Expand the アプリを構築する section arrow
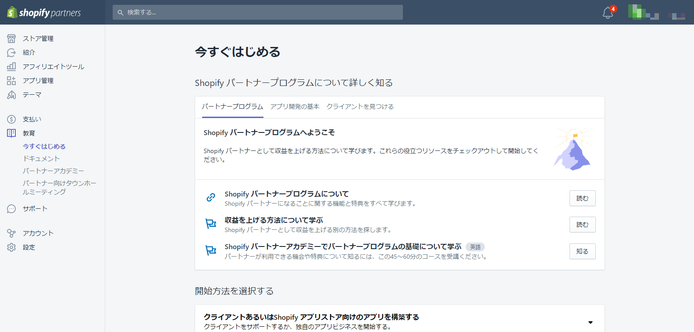Image resolution: width=694 pixels, height=332 pixels. click(590, 322)
